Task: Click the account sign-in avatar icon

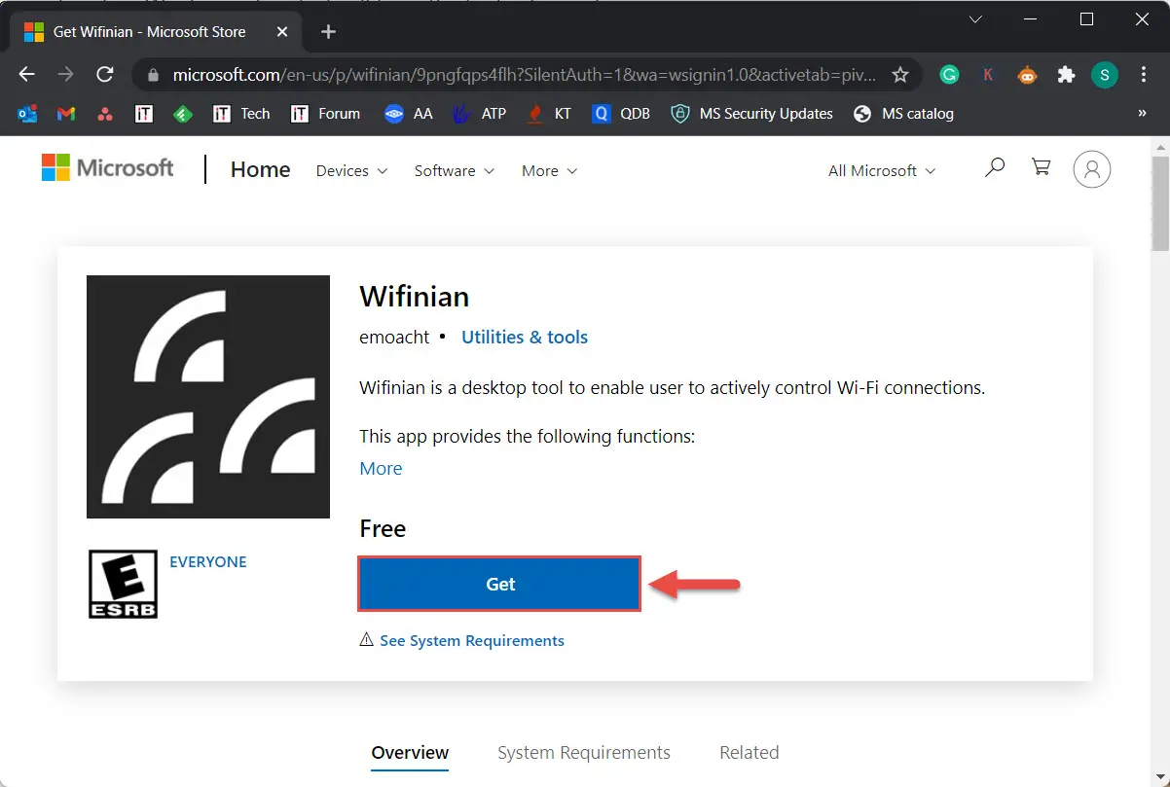Action: [1092, 169]
